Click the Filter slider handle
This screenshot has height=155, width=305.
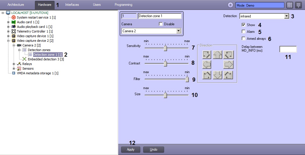[x=187, y=79]
